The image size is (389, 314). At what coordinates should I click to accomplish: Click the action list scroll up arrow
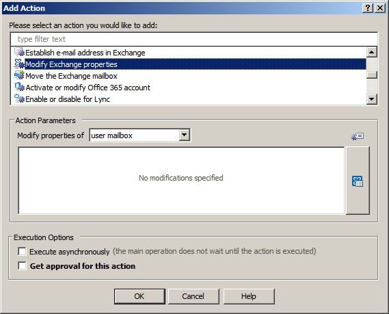(372, 52)
